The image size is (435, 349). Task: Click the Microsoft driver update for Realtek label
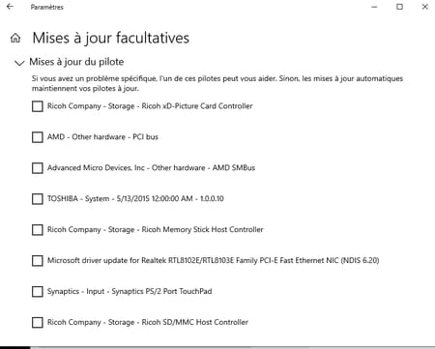[x=213, y=260]
